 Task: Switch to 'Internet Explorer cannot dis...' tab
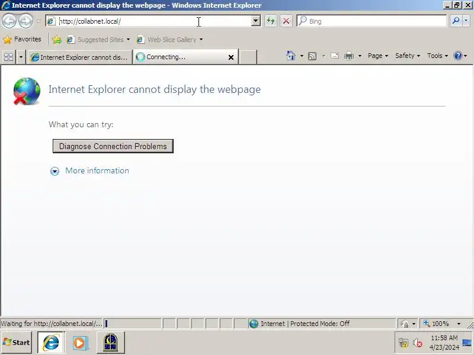click(x=80, y=57)
